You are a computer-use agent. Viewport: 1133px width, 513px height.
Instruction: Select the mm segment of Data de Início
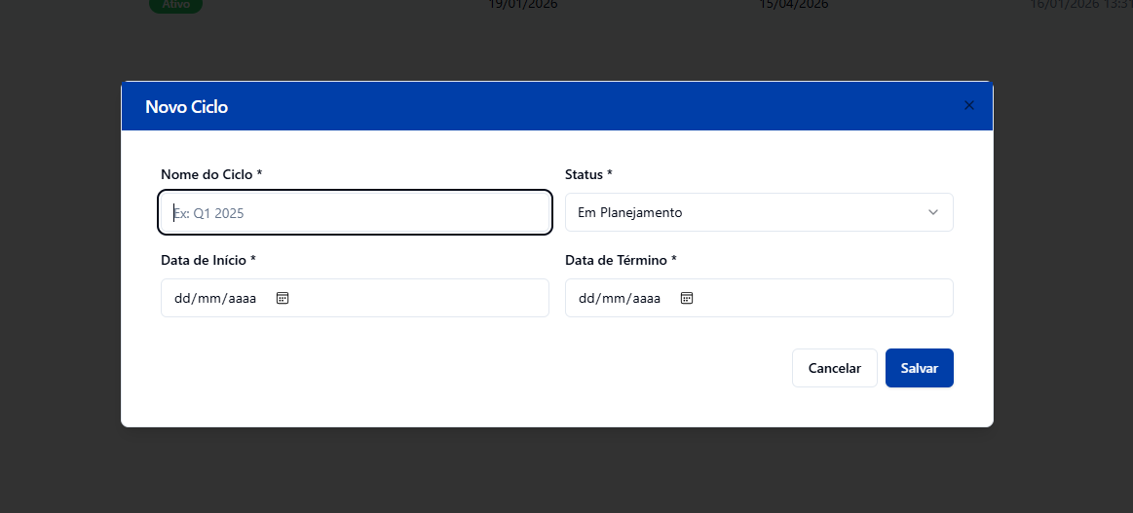click(208, 299)
